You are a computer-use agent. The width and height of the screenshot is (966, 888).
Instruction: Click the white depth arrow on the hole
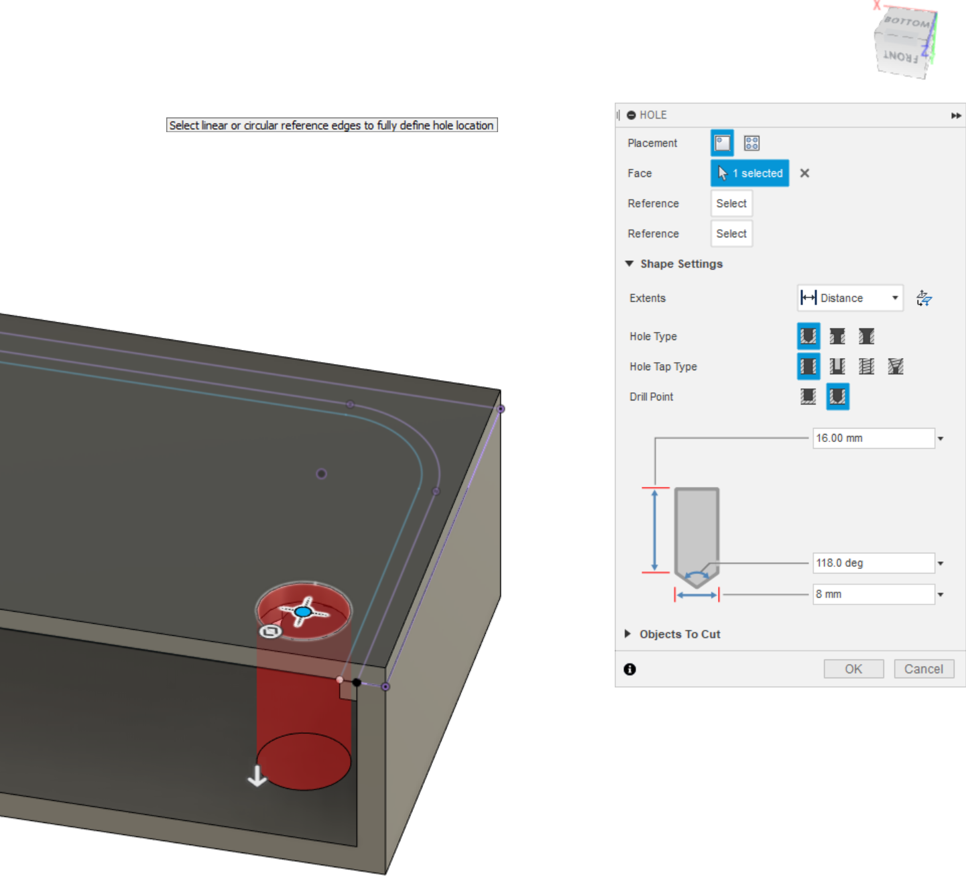tap(257, 776)
